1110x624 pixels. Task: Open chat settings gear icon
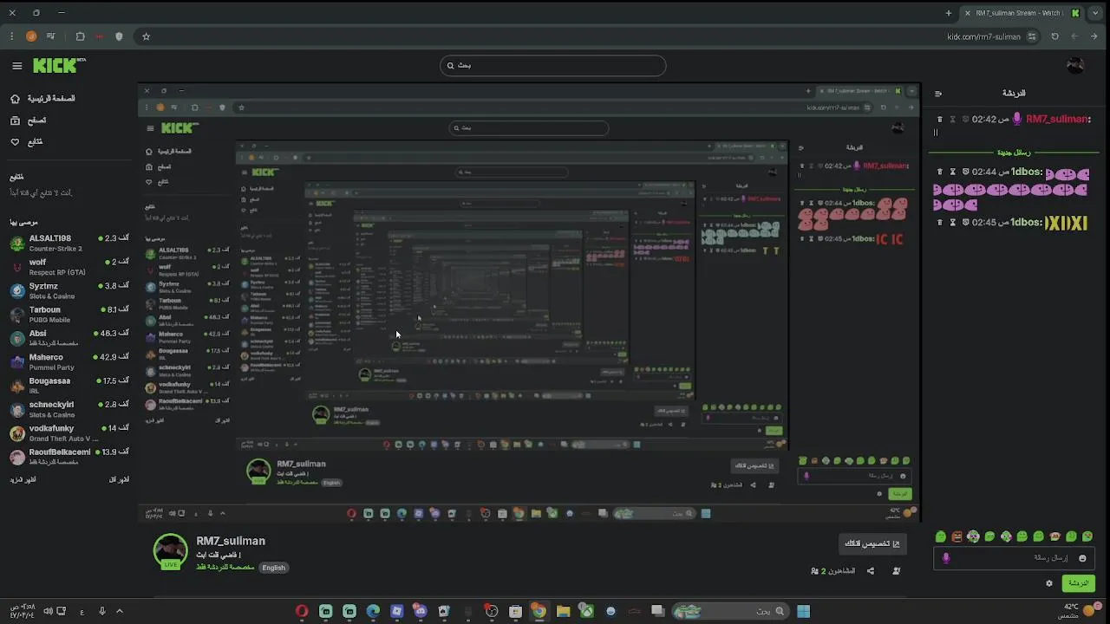tap(1049, 583)
